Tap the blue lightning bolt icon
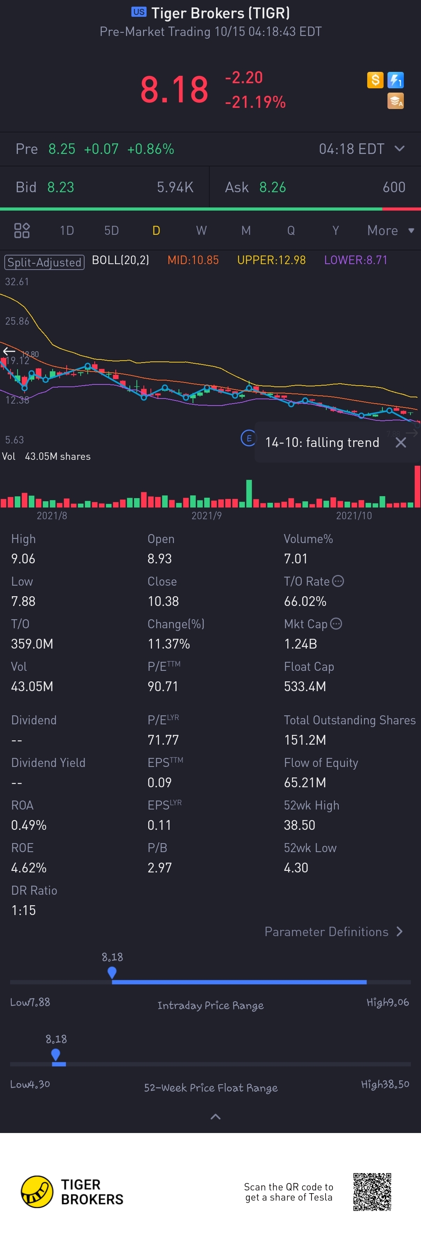 (x=395, y=80)
